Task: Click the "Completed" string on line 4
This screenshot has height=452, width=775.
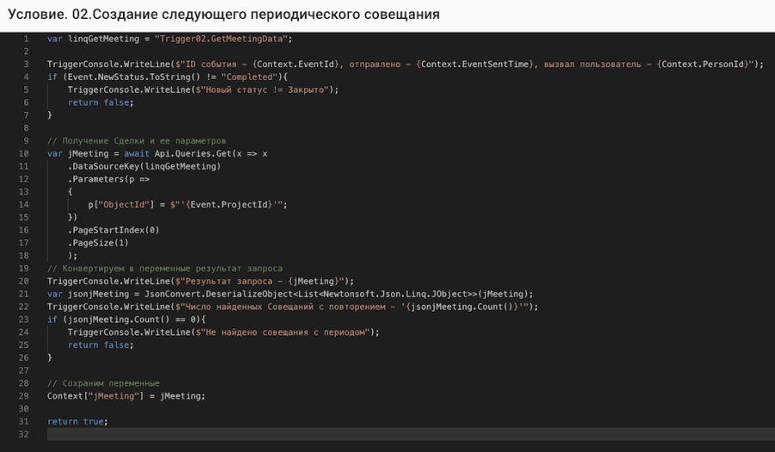Action: 250,77
